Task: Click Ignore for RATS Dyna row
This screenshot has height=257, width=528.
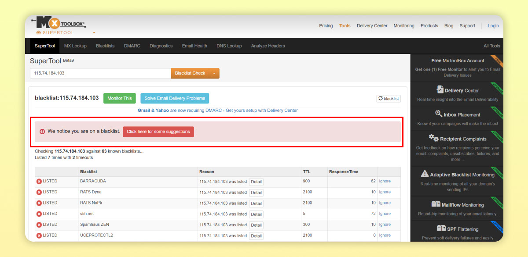Action: [385, 192]
